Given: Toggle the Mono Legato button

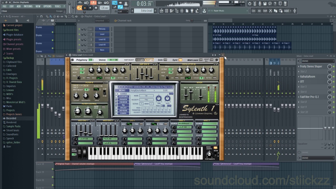Looking at the screenshot, I should 216,148.
